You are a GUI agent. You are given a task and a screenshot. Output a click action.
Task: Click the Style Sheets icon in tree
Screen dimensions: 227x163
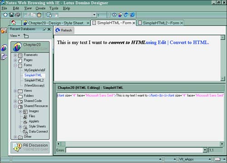25,127
